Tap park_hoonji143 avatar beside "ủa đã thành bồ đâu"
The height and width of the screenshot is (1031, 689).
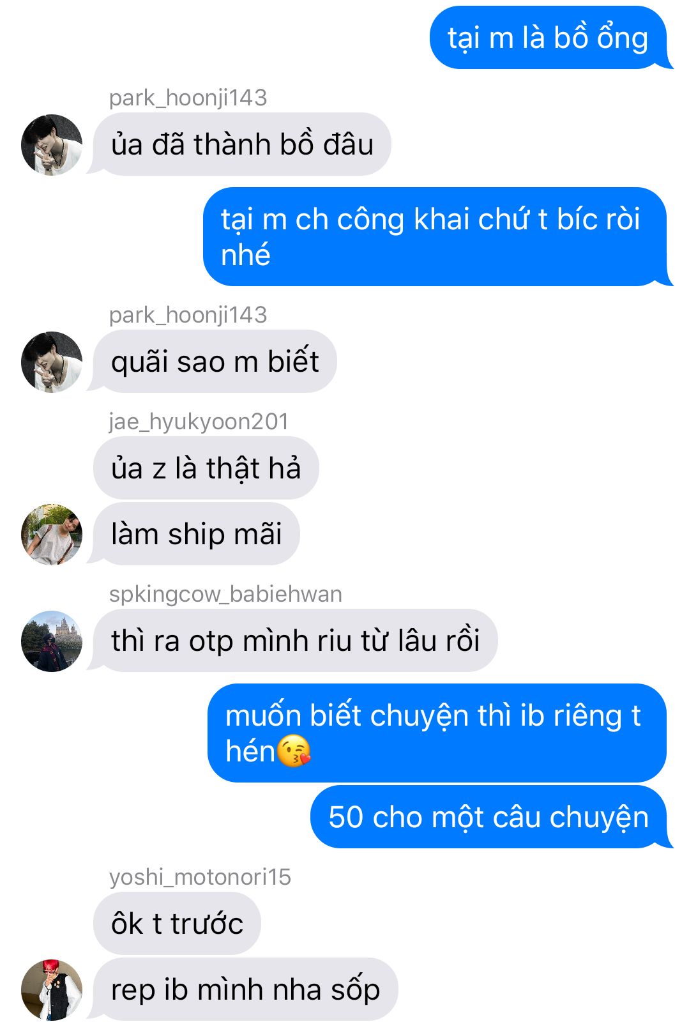pyautogui.click(x=52, y=145)
